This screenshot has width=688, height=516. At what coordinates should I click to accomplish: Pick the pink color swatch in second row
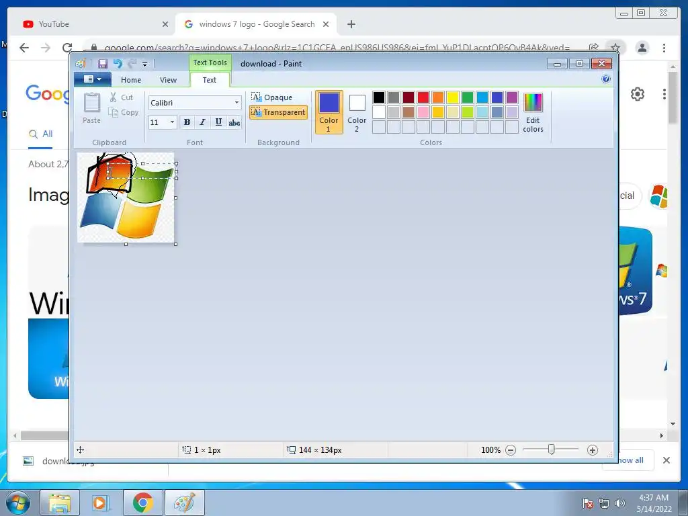[423, 112]
